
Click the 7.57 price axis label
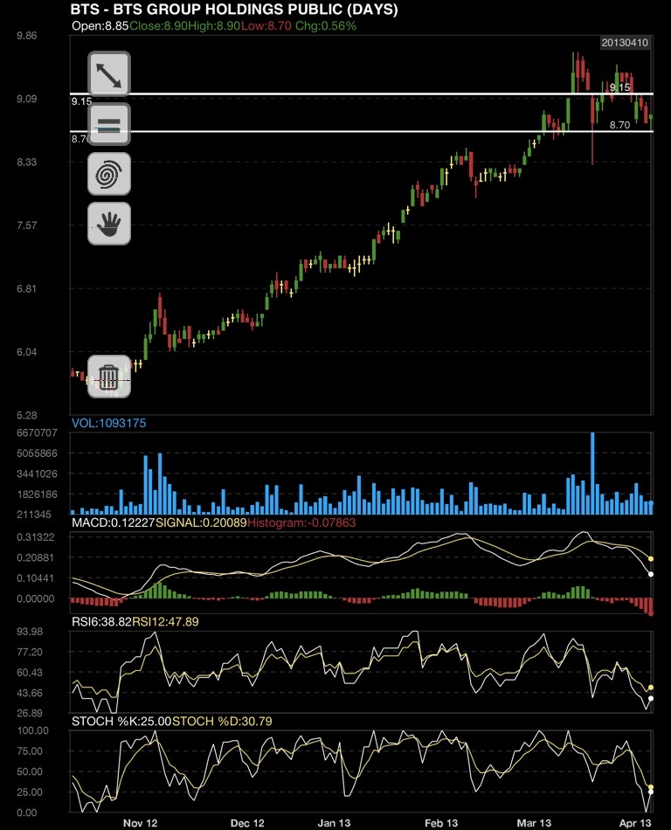click(x=26, y=225)
